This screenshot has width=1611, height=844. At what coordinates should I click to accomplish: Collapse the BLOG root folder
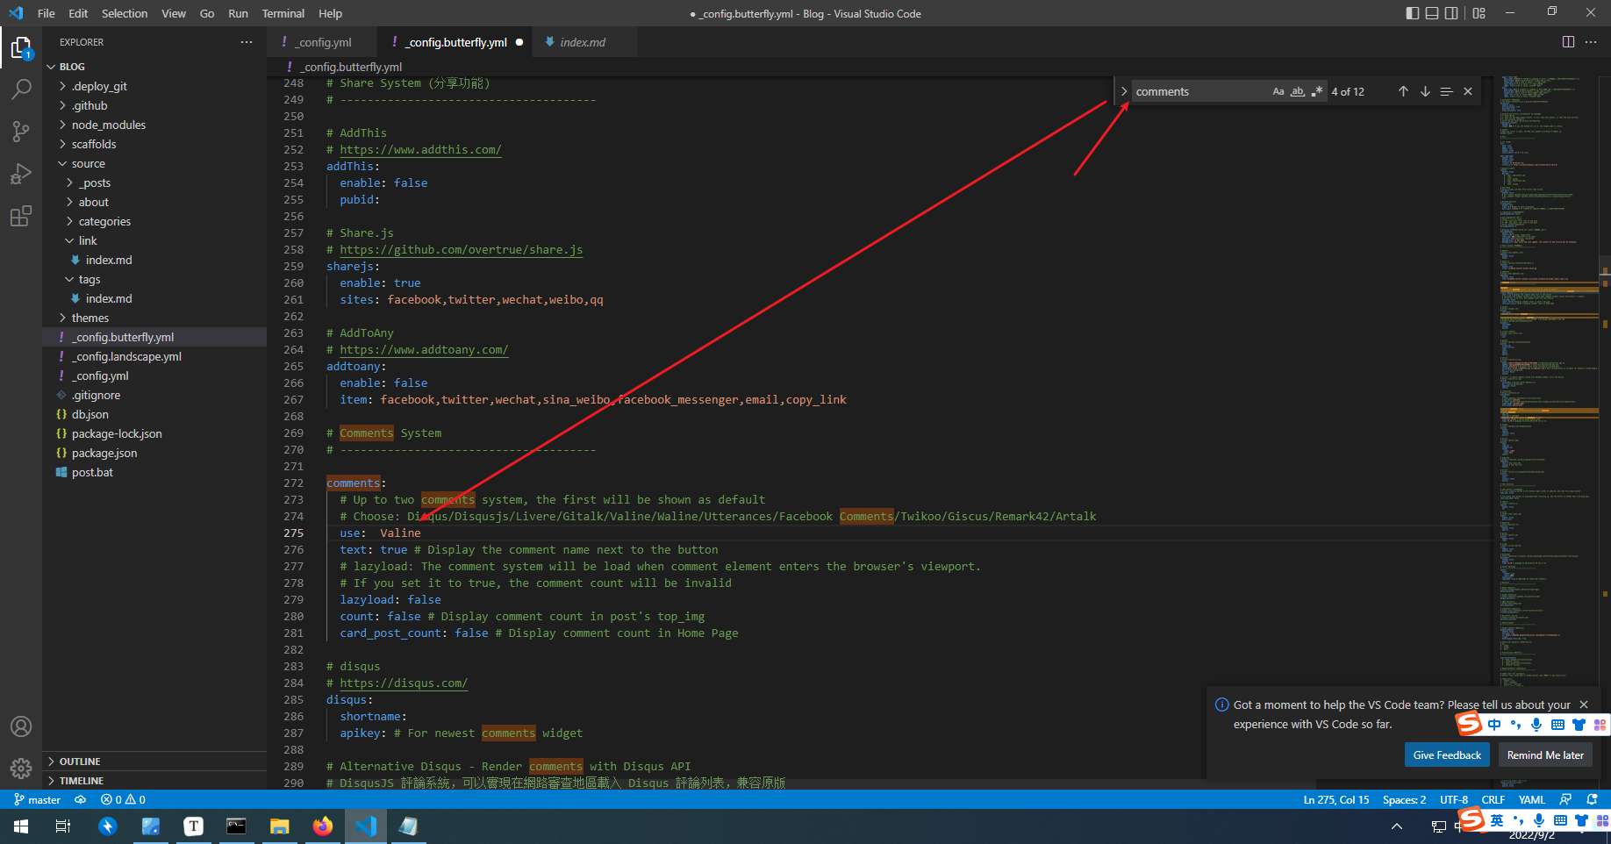point(154,67)
